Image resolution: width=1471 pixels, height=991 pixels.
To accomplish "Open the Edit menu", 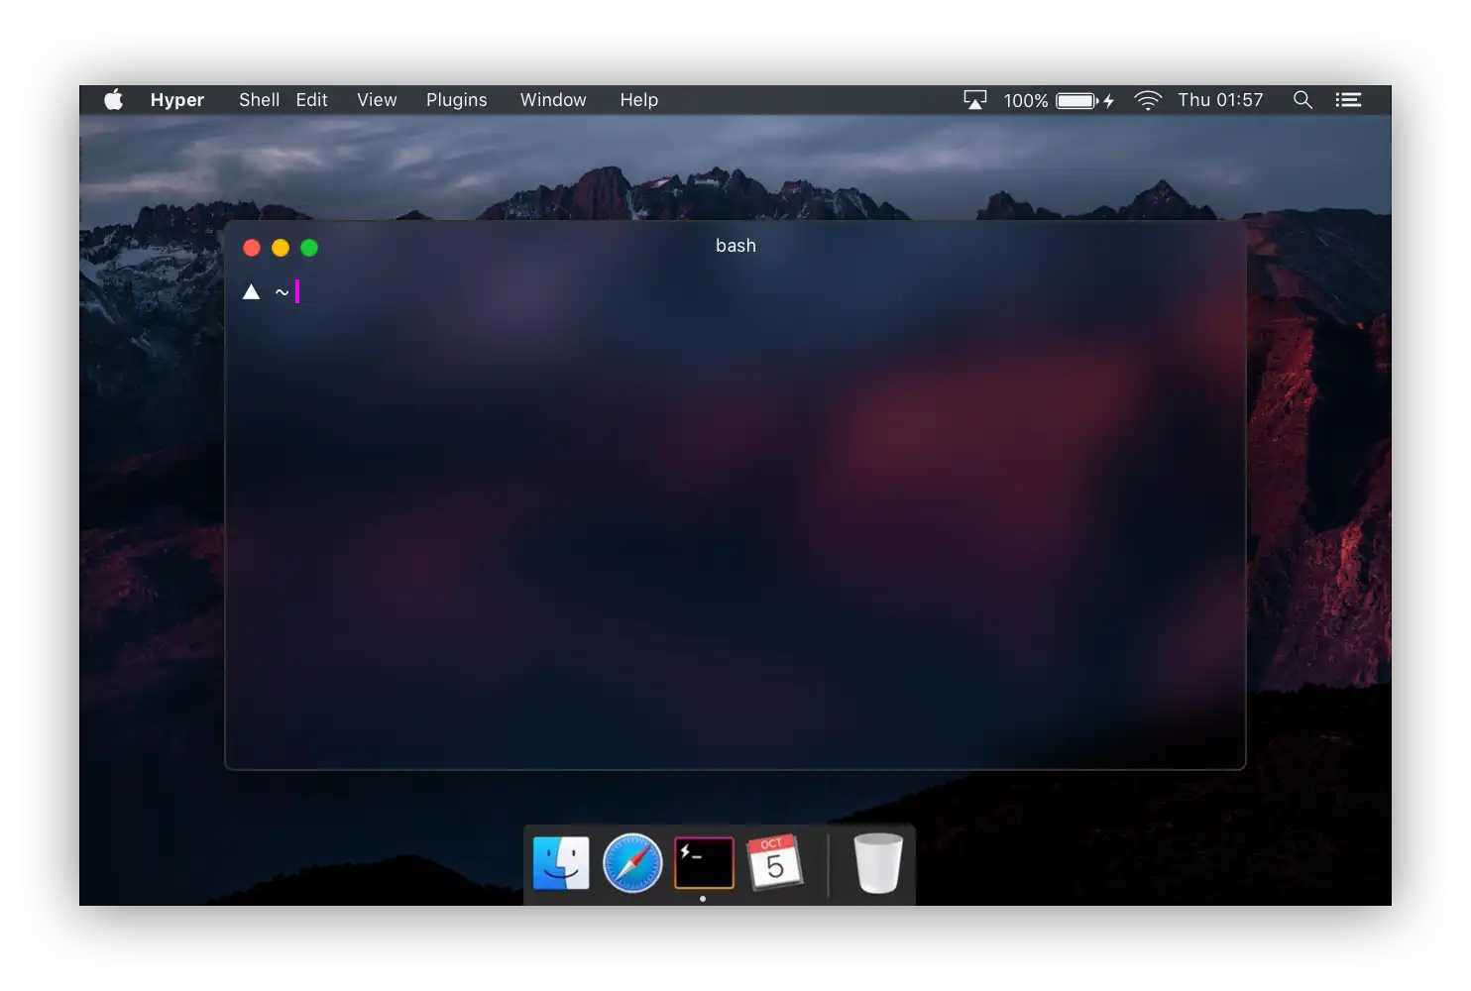I will pos(311,100).
